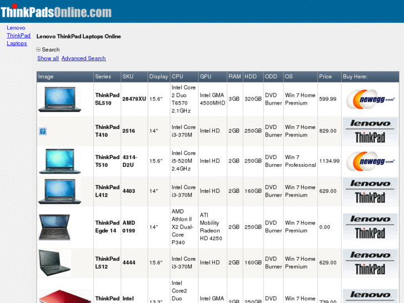Click SKU 28479XU
Viewport: 404px width, 303px height.
click(x=134, y=99)
